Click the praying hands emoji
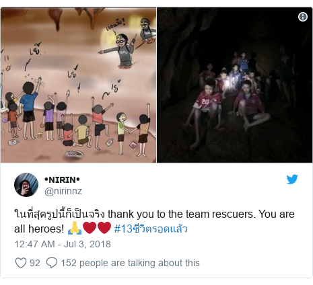 point(75,229)
